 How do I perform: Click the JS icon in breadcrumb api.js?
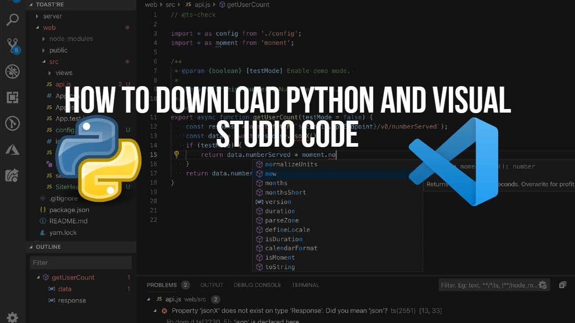188,4
